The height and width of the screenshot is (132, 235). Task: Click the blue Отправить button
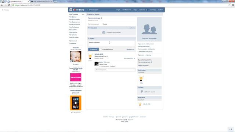pos(93,49)
